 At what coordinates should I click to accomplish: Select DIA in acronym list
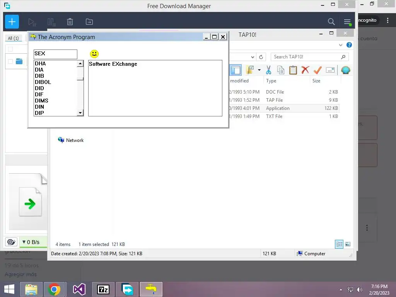[56, 70]
